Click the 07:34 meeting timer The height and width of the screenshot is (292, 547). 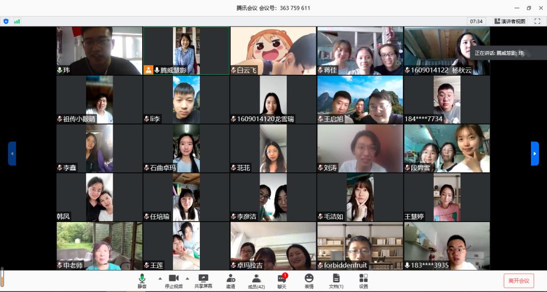point(476,21)
